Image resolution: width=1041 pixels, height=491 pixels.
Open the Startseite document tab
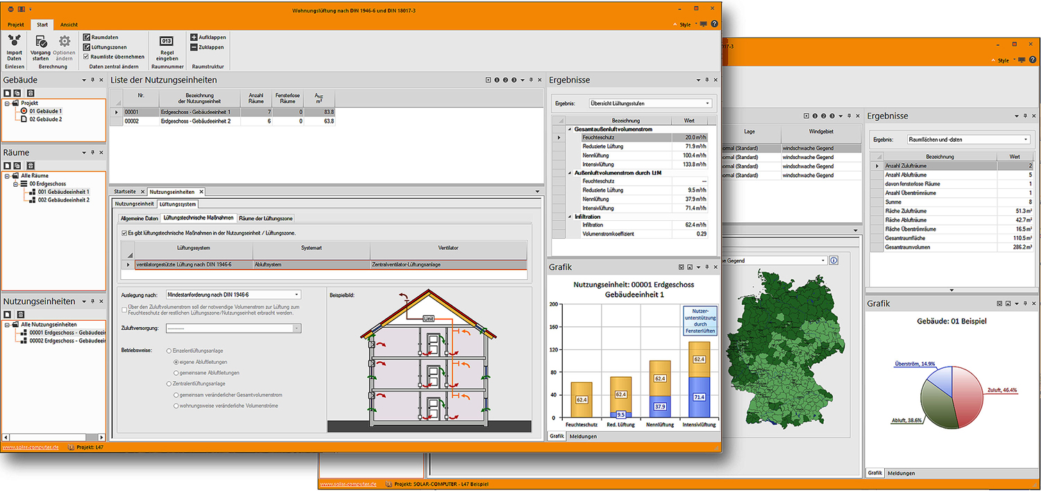126,192
